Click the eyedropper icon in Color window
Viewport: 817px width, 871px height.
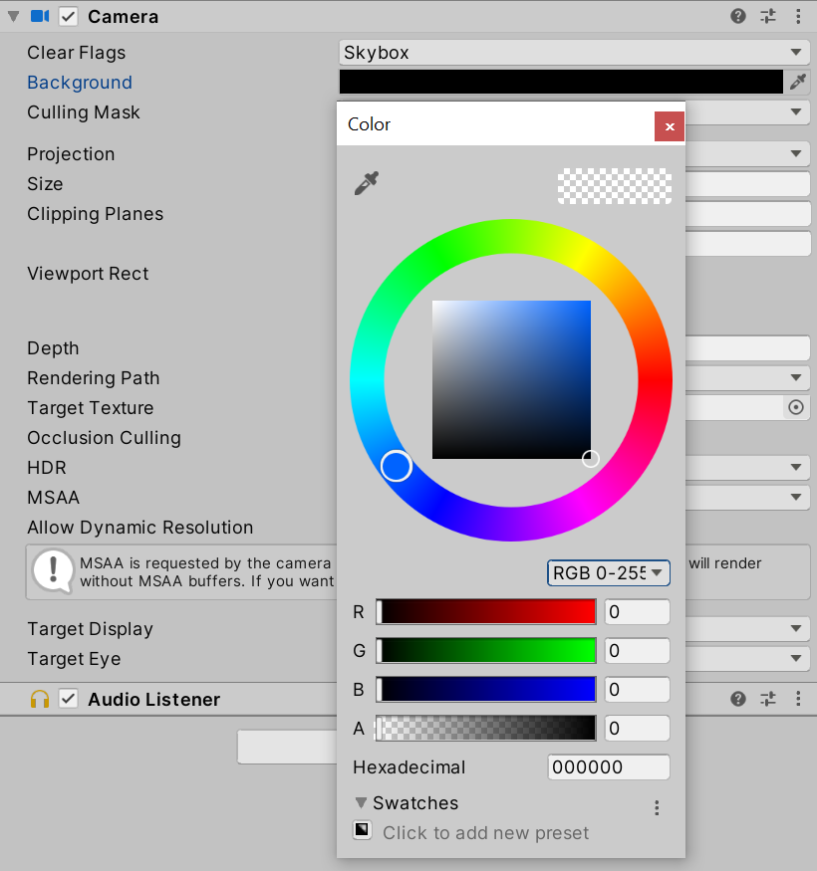click(367, 183)
